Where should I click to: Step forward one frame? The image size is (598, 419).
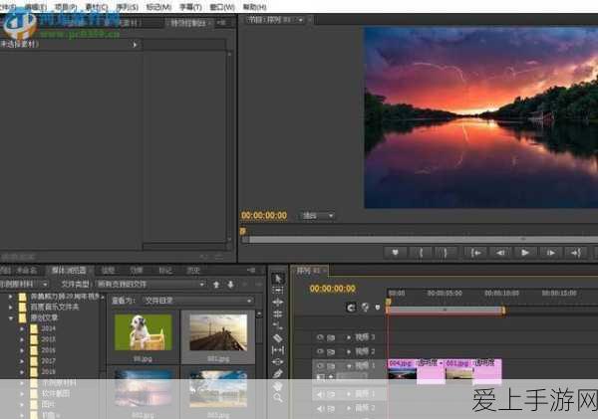(551, 253)
